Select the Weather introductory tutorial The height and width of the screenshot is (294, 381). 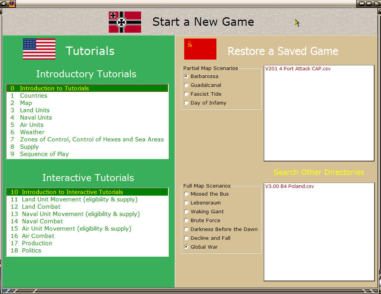click(32, 132)
